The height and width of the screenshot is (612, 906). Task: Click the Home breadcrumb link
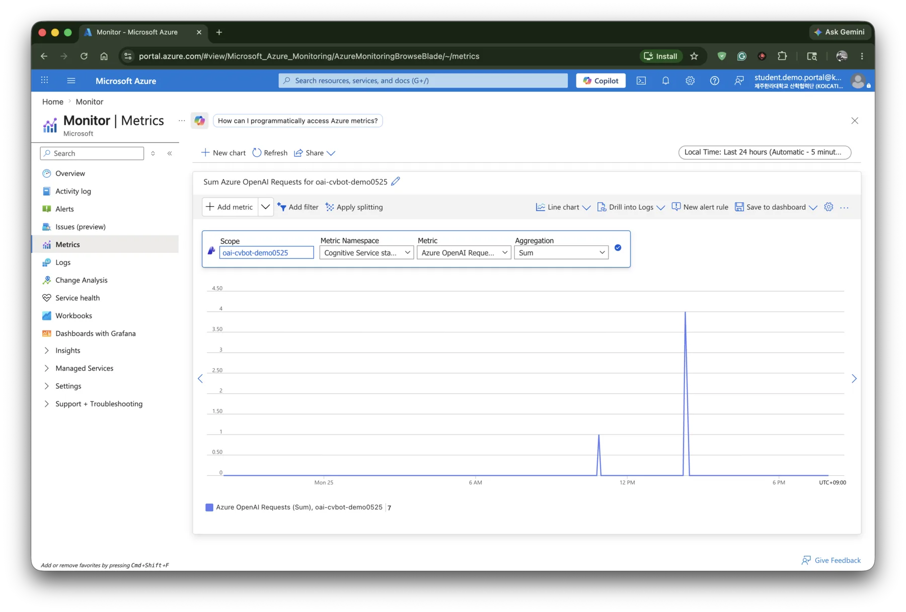tap(53, 102)
